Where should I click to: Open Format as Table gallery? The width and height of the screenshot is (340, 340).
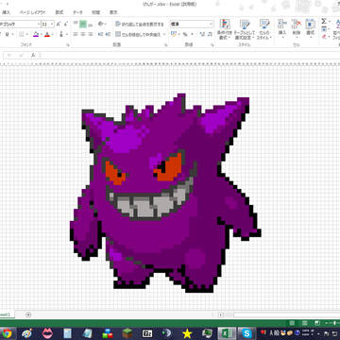pos(245,29)
